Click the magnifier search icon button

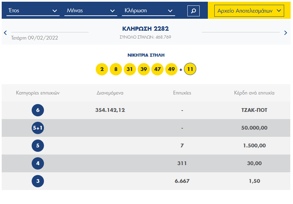point(193,11)
